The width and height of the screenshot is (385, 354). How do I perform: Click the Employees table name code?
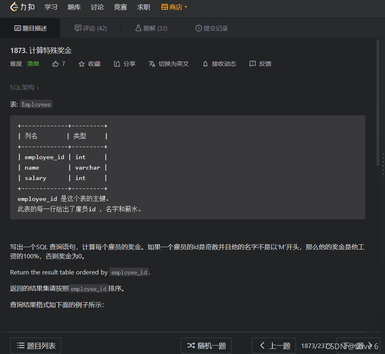coord(36,104)
